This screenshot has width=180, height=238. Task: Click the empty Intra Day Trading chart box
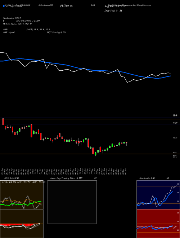(x=72, y=202)
